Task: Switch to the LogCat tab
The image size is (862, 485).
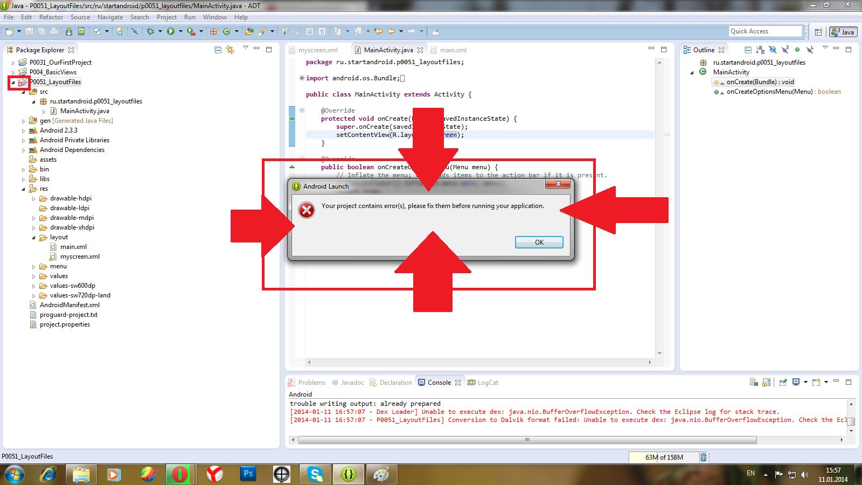Action: point(483,383)
